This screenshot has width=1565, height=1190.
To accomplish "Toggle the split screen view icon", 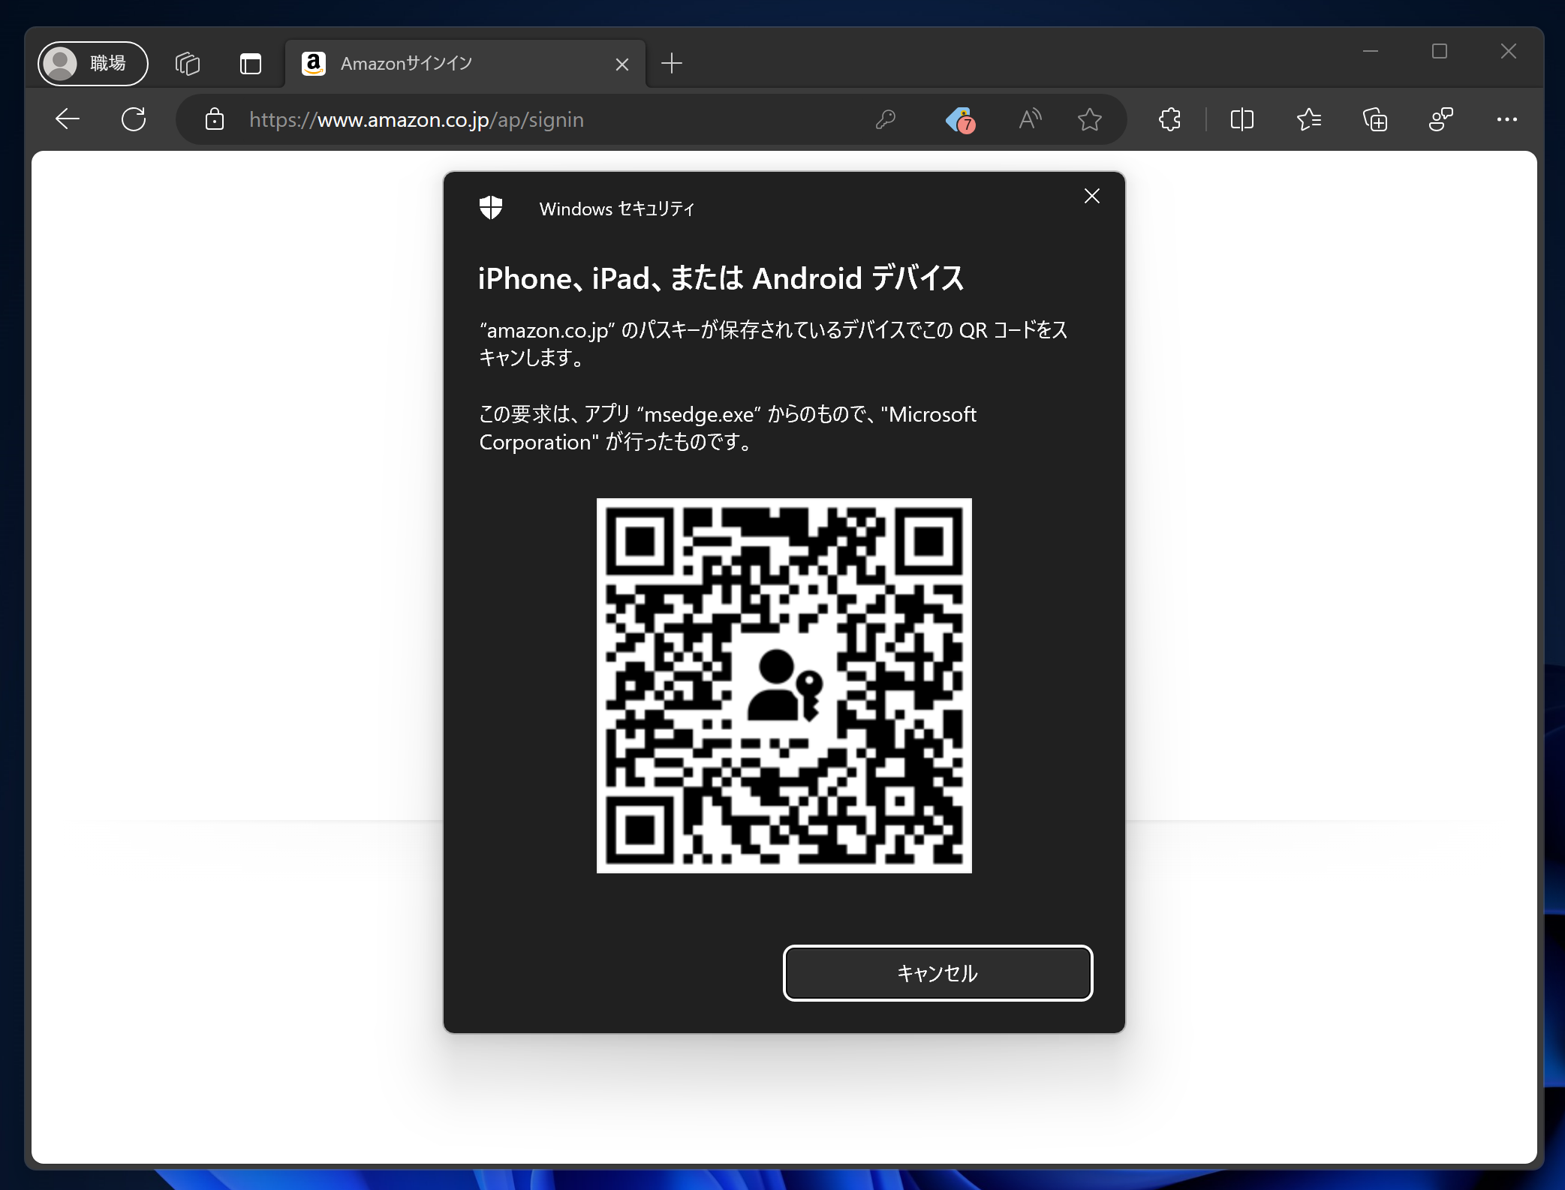I will [1242, 119].
